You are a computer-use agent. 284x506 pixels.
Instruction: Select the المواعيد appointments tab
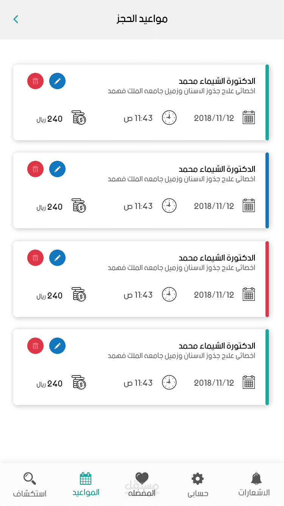pos(86,485)
